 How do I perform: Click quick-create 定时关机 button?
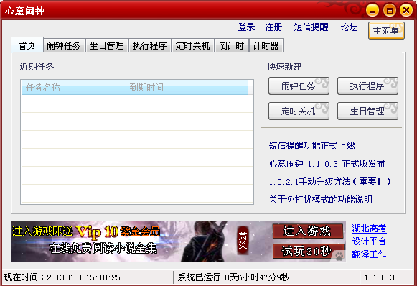(x=299, y=111)
